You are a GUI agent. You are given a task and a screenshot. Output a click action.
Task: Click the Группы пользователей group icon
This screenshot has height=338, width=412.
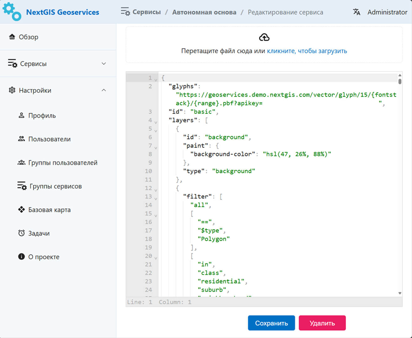[21, 162]
